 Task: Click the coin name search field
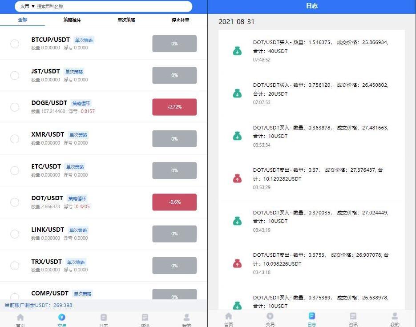click(x=113, y=6)
